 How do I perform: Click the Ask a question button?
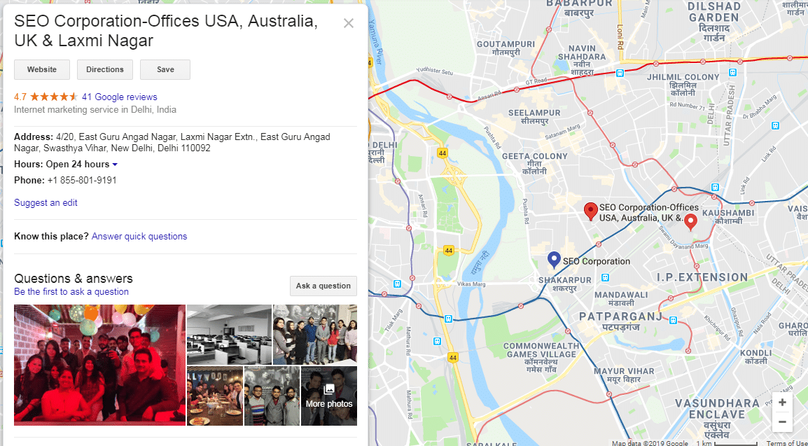tap(323, 286)
